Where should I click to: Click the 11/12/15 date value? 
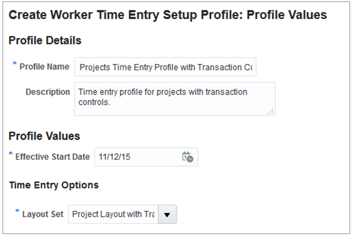(x=115, y=157)
